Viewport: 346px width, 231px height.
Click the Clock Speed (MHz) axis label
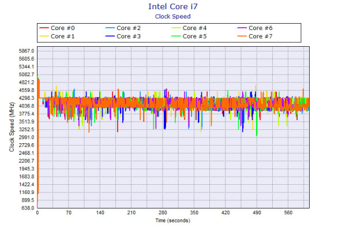(12, 127)
